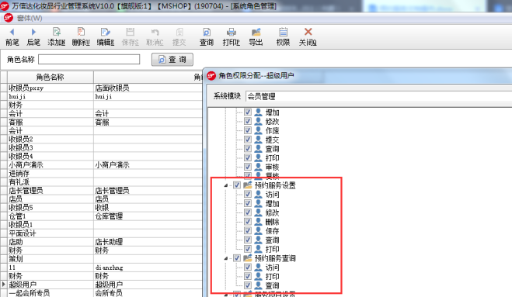Go to next record with 后笔
The image size is (512, 297).
pos(33,36)
